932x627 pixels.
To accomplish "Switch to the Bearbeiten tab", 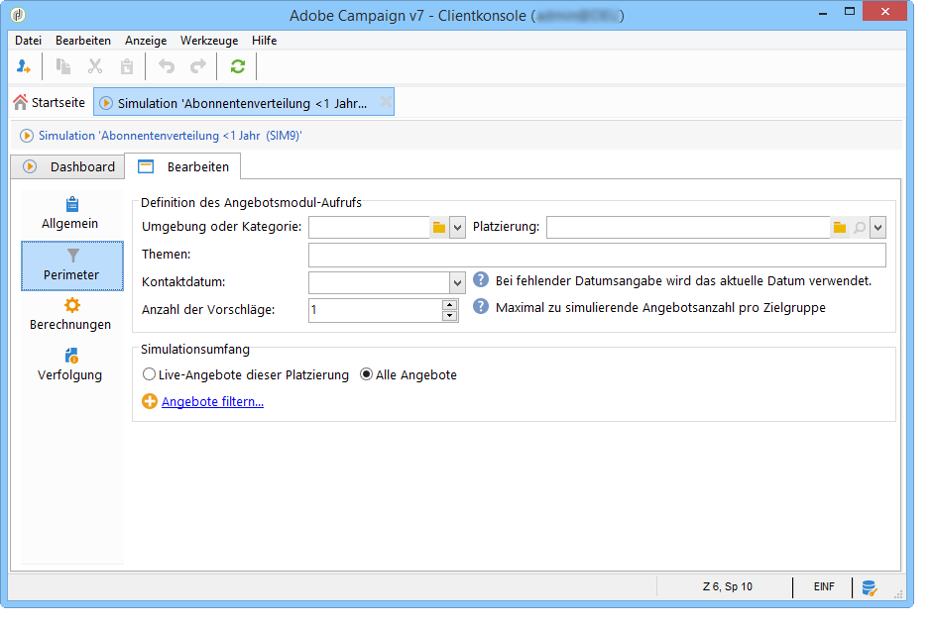I will click(x=183, y=166).
